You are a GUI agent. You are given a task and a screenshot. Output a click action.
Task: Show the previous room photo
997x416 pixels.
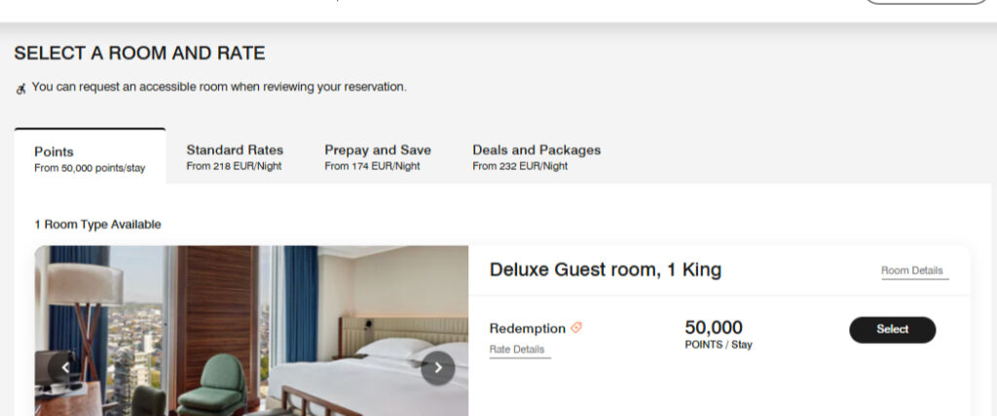[x=65, y=367]
